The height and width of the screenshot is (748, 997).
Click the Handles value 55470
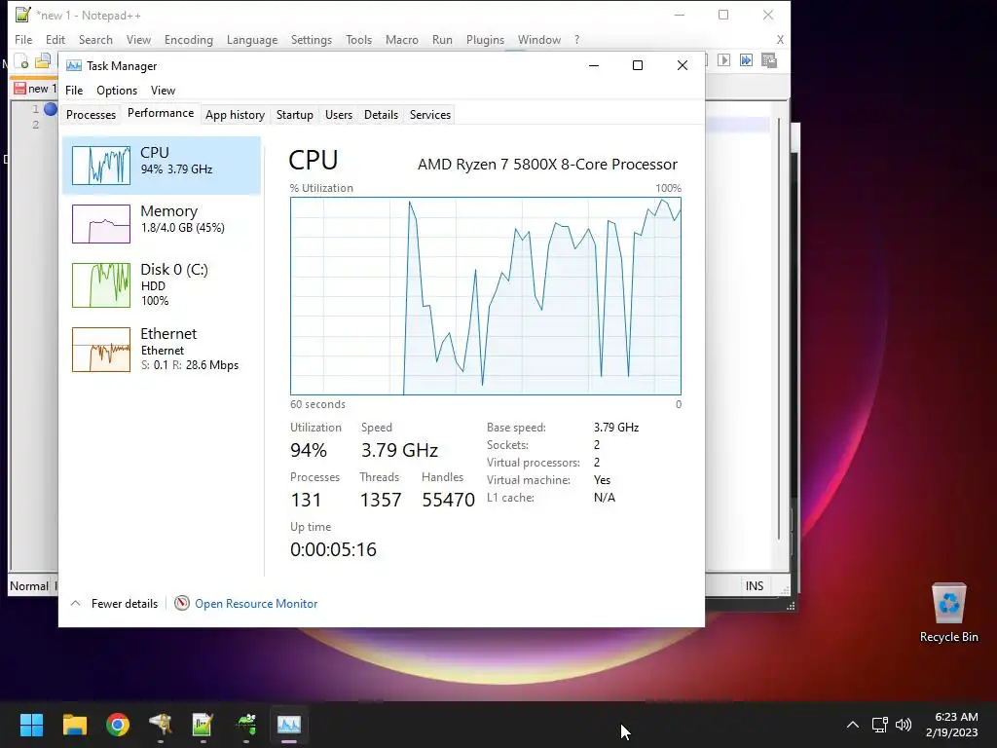pyautogui.click(x=448, y=500)
